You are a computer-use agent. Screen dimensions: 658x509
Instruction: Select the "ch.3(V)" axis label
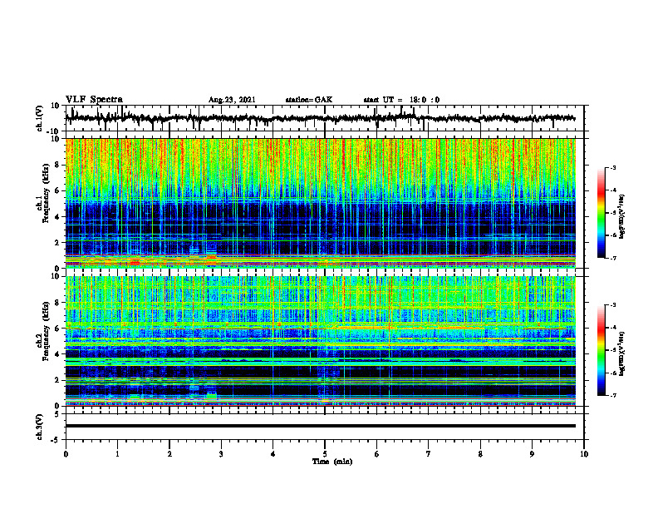pyautogui.click(x=40, y=427)
